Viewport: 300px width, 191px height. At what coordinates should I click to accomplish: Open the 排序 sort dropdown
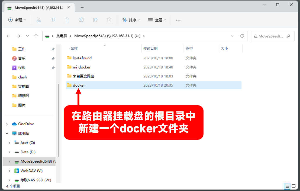point(131,20)
